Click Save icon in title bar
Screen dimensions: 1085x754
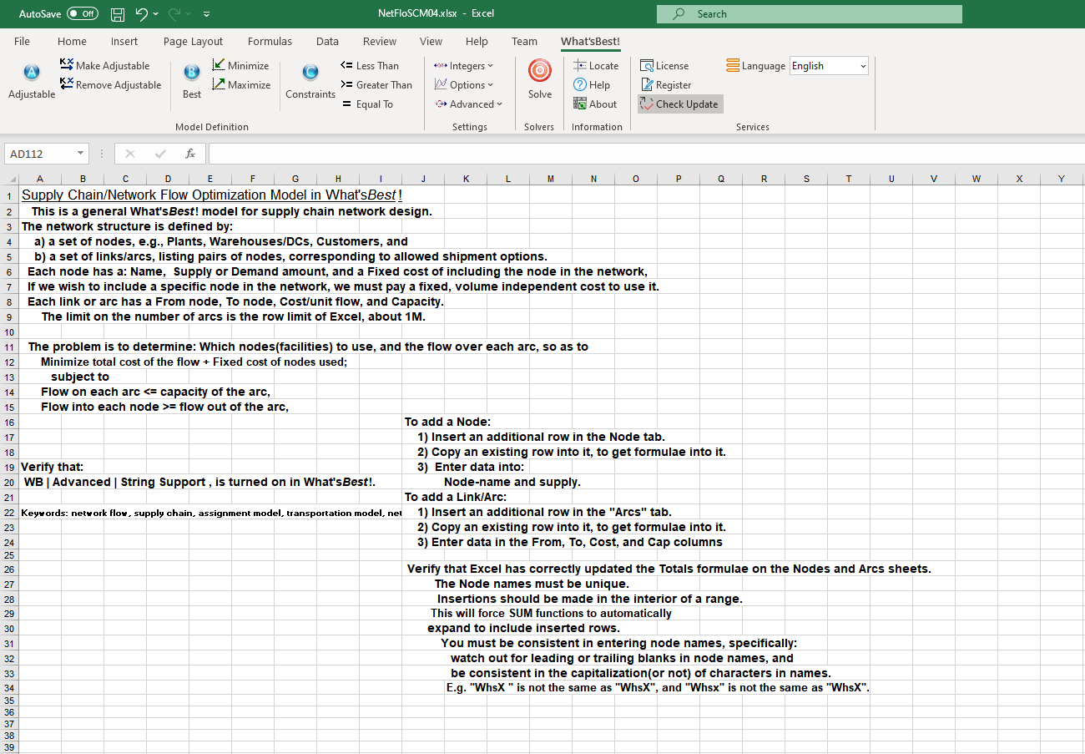pyautogui.click(x=118, y=14)
